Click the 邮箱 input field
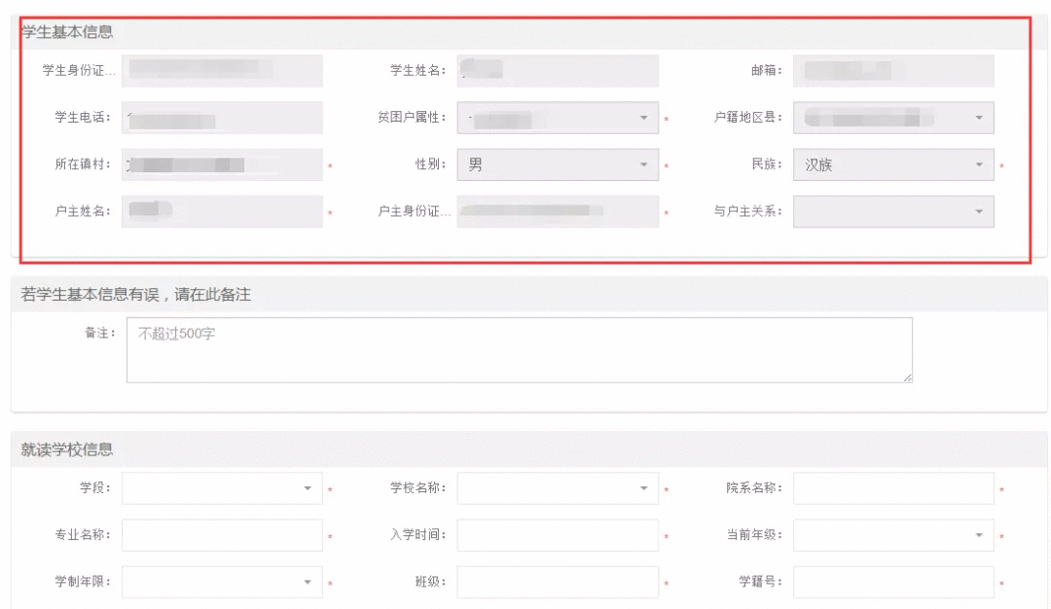The height and width of the screenshot is (609, 1051). (893, 71)
